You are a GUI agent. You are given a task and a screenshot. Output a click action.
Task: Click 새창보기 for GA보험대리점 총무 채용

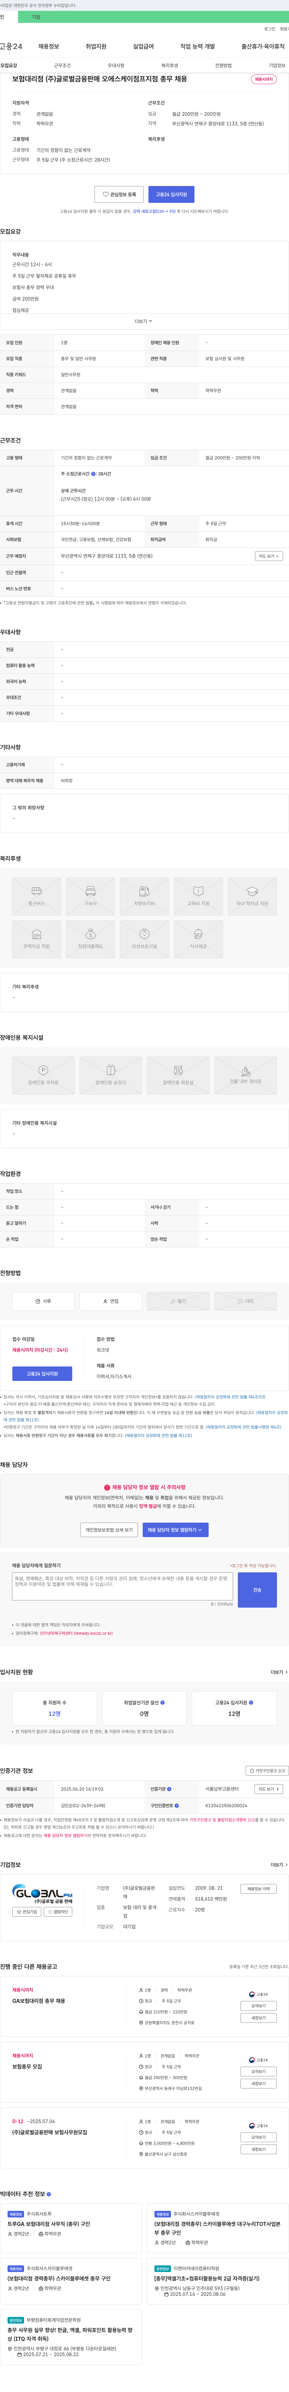[258, 2018]
